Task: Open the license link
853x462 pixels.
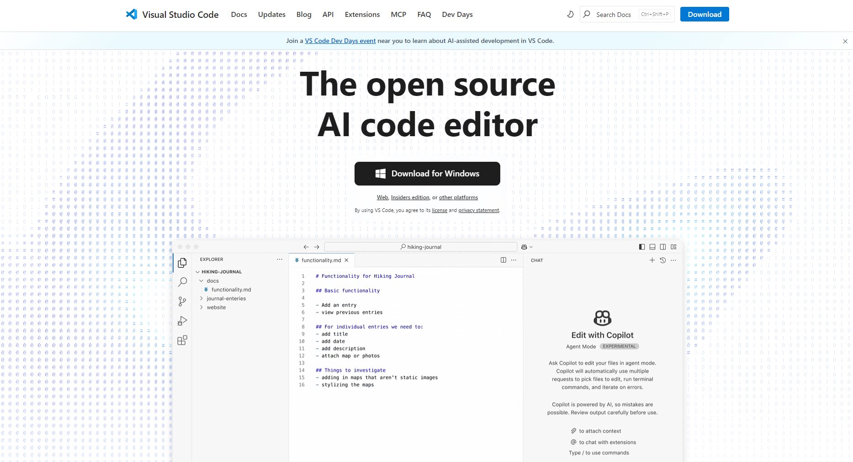Action: click(x=440, y=210)
